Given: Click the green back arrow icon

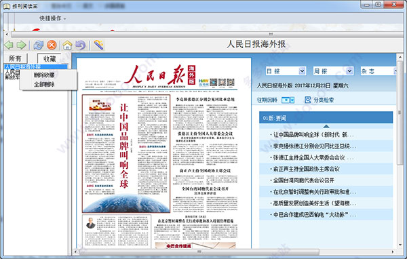Looking at the screenshot, I should [x=9, y=45].
